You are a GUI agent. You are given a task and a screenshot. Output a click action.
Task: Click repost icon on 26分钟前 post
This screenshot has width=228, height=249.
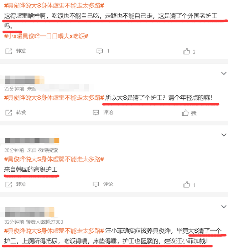9,185
